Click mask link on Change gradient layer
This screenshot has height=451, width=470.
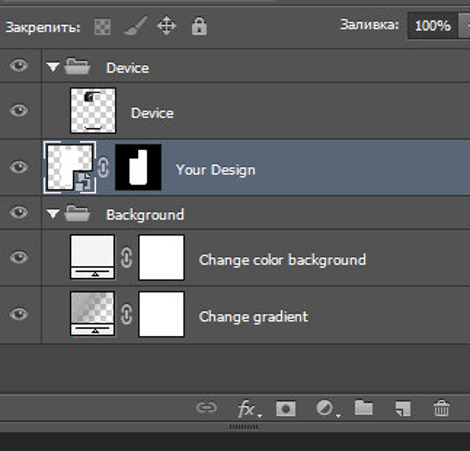(x=127, y=314)
